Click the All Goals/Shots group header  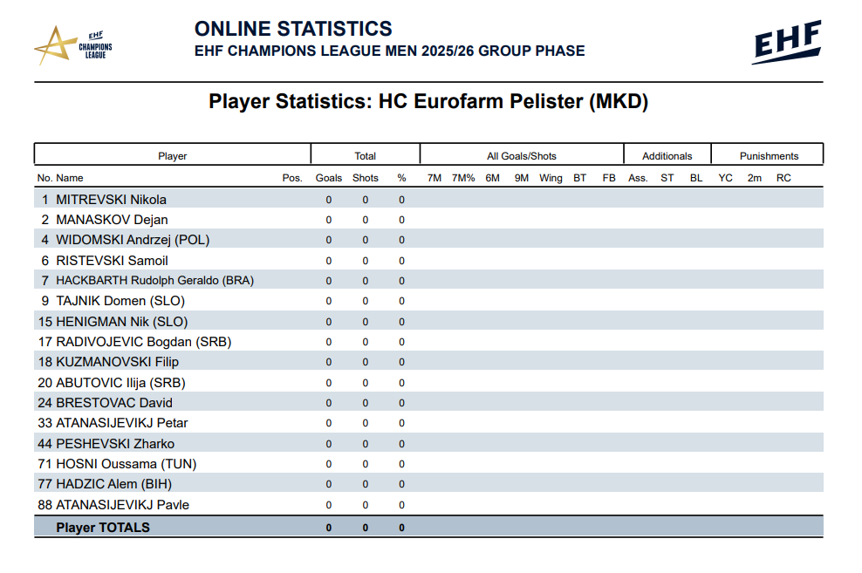pyautogui.click(x=521, y=156)
